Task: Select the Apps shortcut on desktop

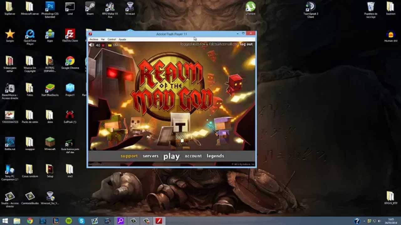Action: (x=50, y=35)
